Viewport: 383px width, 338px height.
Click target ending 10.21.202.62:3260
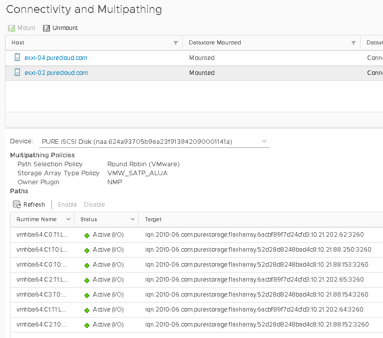[254, 235]
